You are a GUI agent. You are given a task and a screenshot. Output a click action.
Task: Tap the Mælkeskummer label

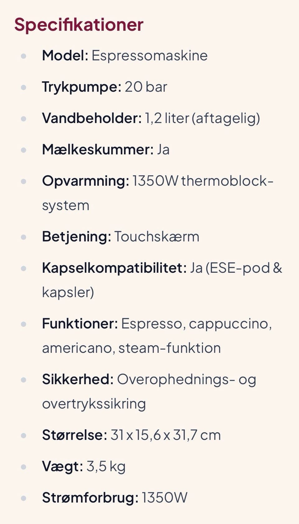click(x=98, y=150)
